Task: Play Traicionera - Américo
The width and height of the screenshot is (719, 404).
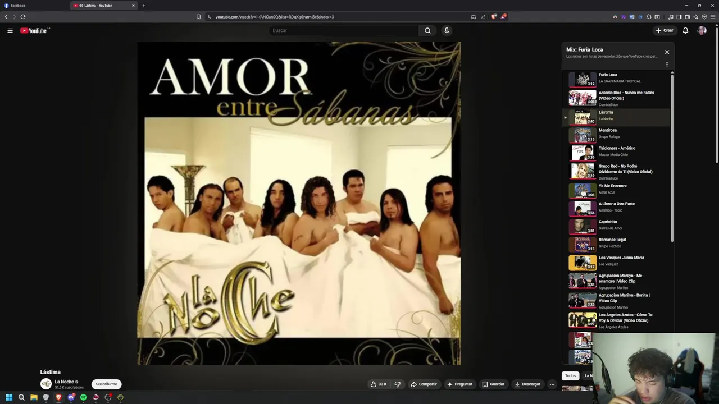Action: tap(617, 152)
